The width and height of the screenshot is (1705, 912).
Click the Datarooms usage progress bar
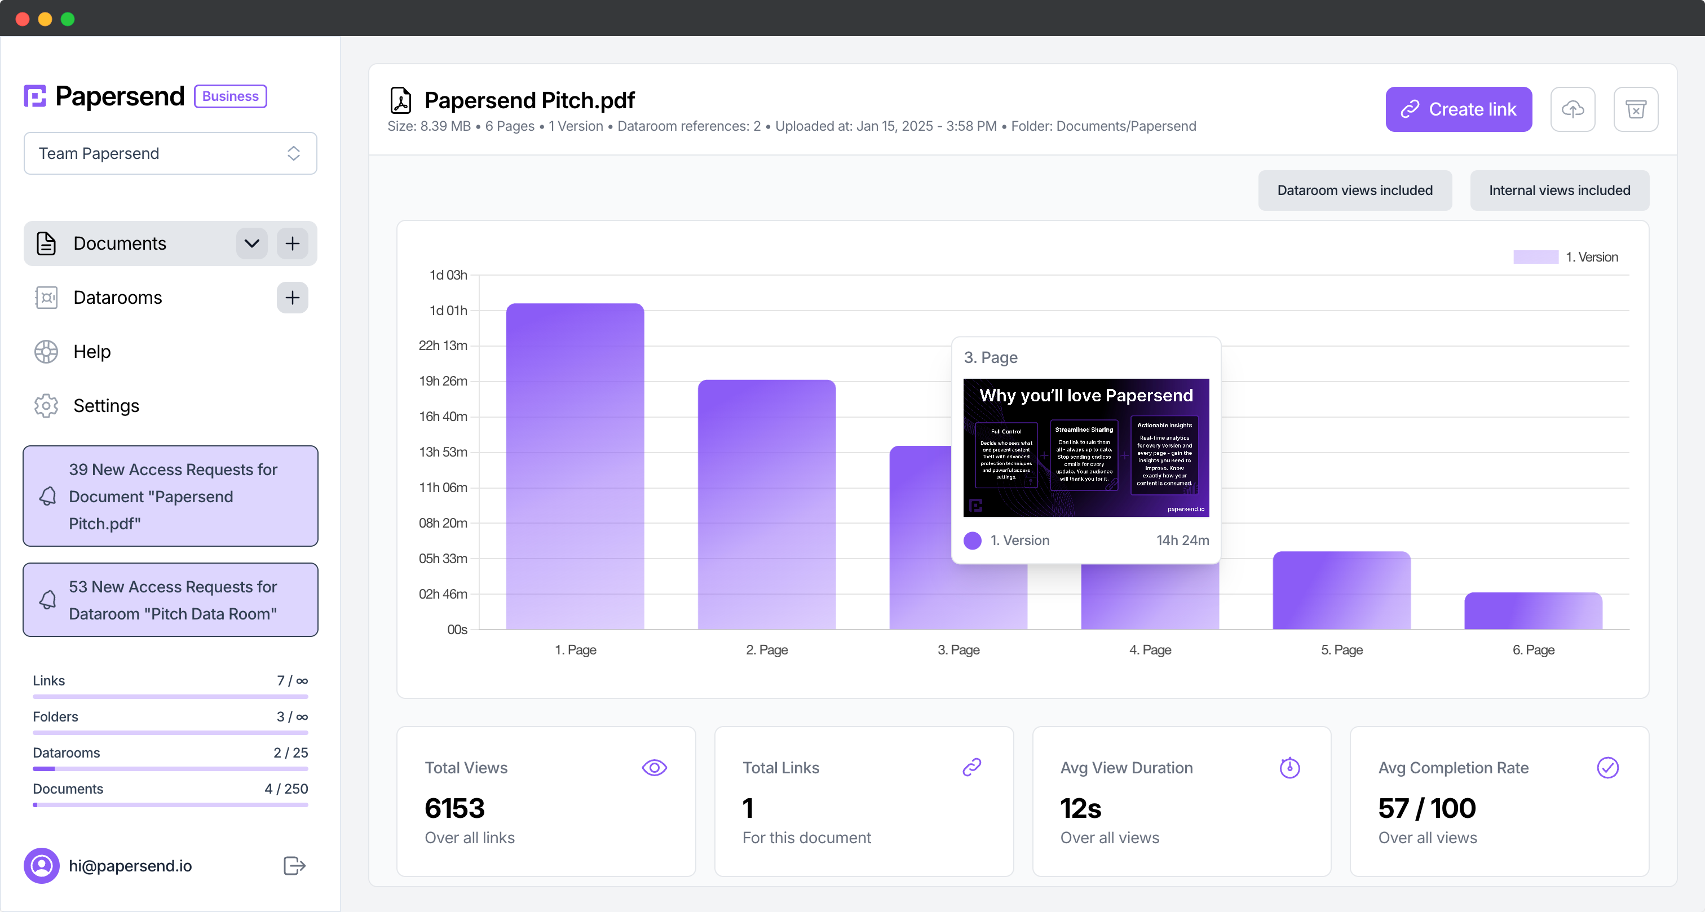170,769
